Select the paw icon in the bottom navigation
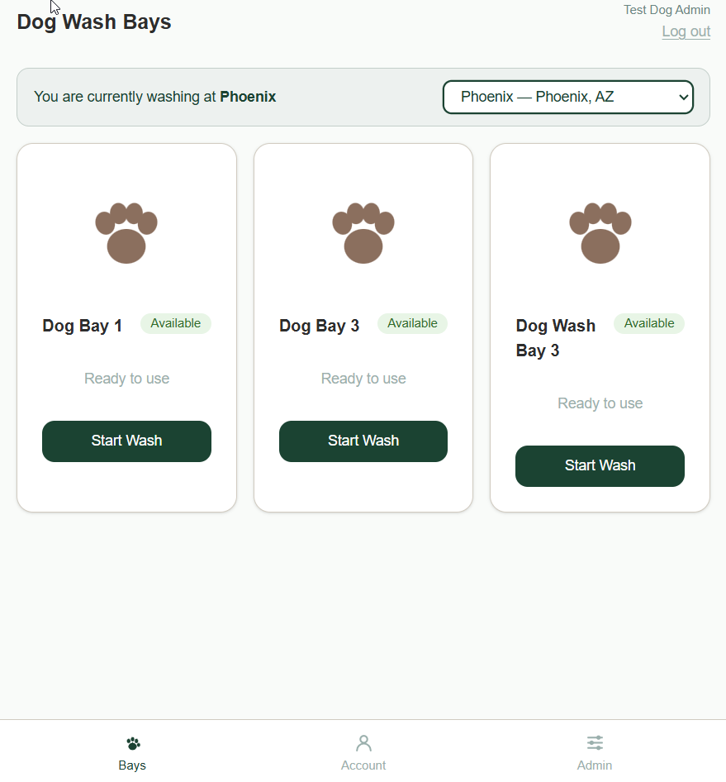This screenshot has width=726, height=782. (x=132, y=743)
